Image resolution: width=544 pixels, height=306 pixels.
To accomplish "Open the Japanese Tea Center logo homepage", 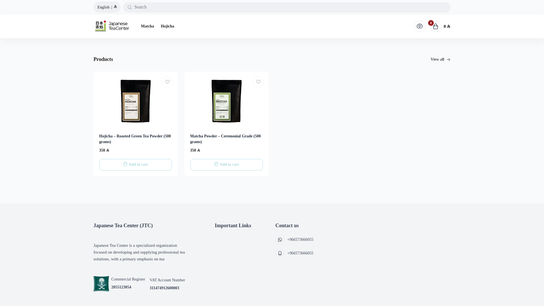I will 112,26.
